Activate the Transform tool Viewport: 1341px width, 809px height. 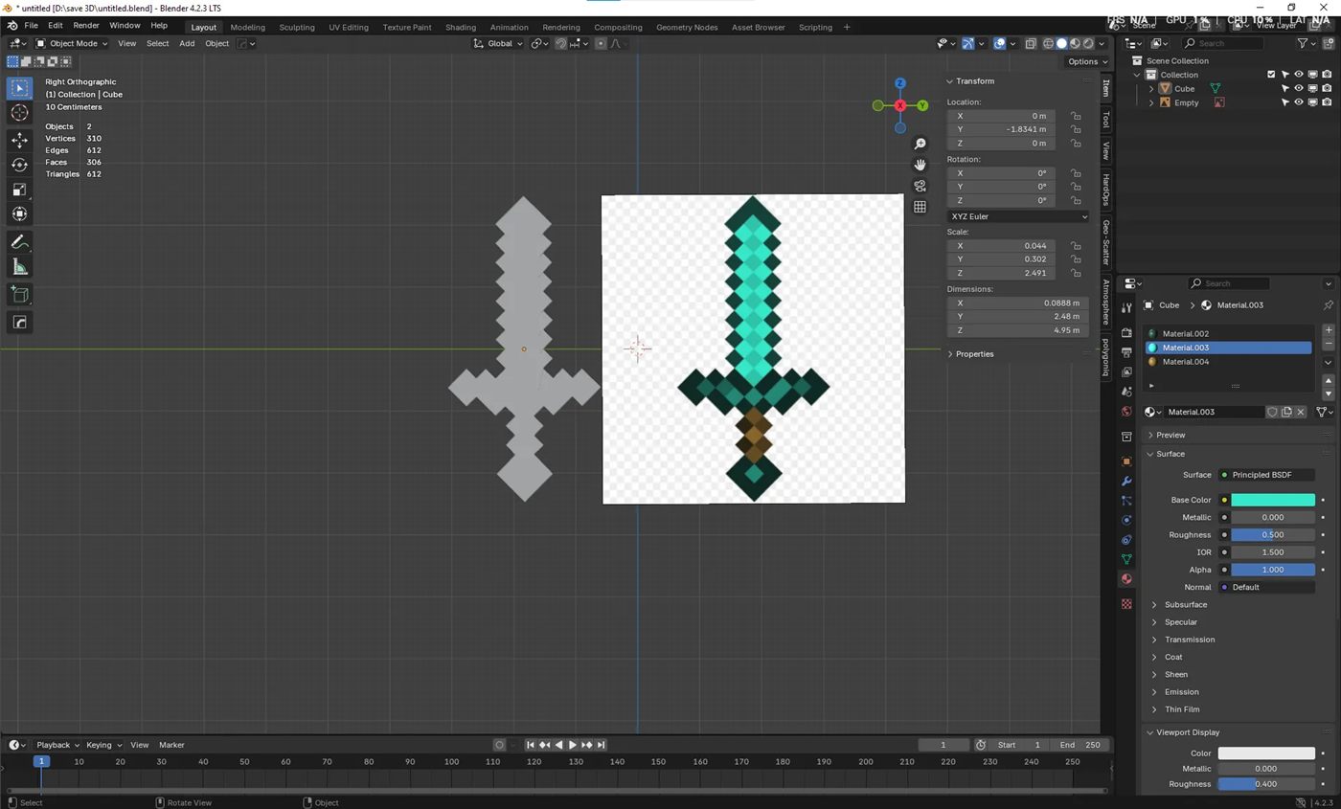(19, 214)
